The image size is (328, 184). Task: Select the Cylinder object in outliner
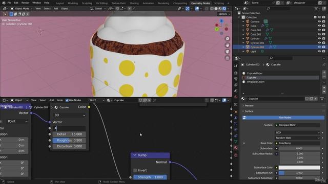click(255, 39)
